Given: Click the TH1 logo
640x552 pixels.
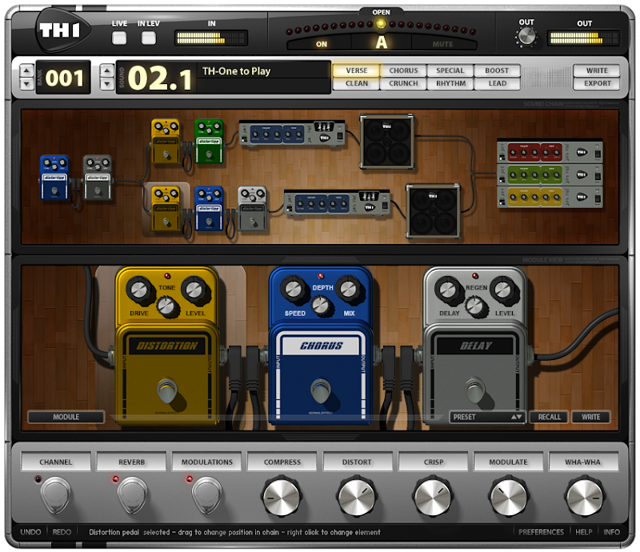Looking at the screenshot, I should 62,30.
